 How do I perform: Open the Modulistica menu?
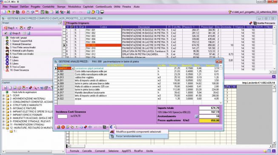75,7
